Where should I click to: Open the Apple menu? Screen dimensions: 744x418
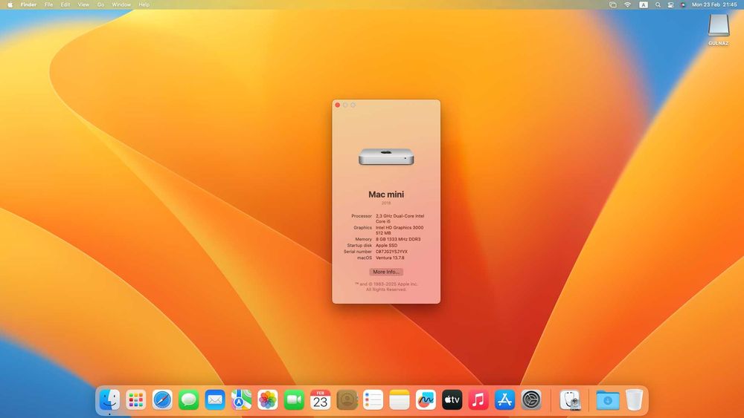pos(10,4)
